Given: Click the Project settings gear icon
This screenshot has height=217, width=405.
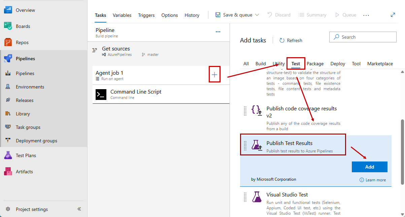Looking at the screenshot, I should click(8, 209).
